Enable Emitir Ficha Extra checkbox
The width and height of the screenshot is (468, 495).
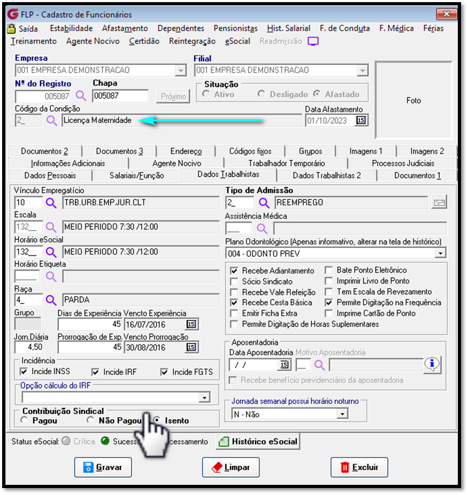(x=234, y=313)
